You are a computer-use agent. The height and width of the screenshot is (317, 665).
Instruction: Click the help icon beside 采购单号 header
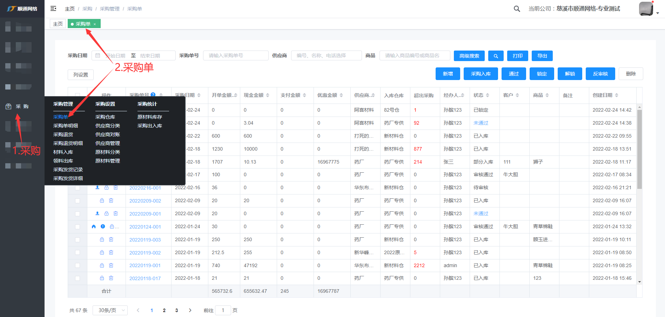(x=153, y=95)
